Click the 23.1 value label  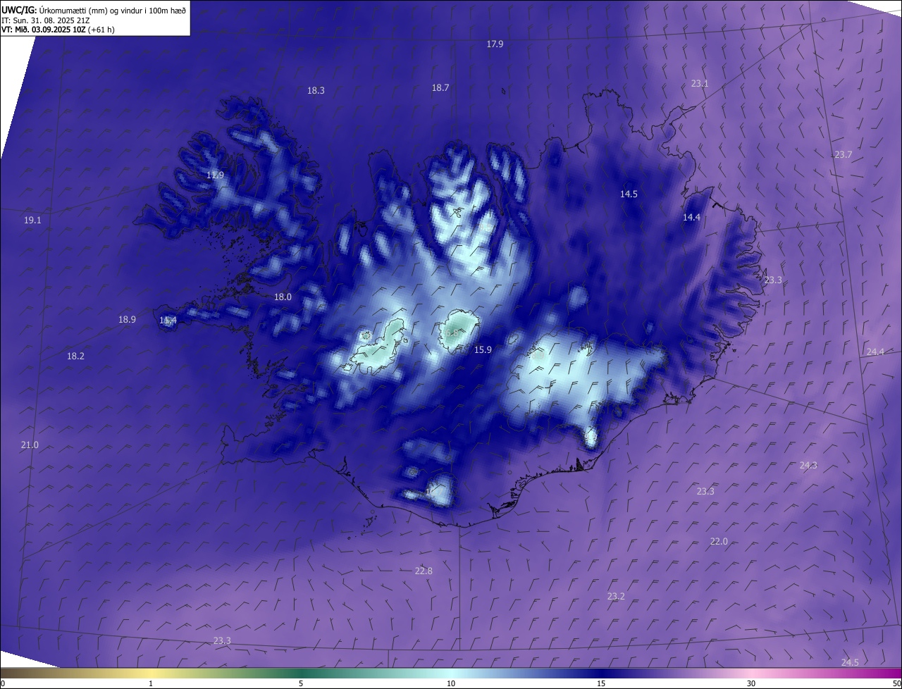tap(700, 83)
